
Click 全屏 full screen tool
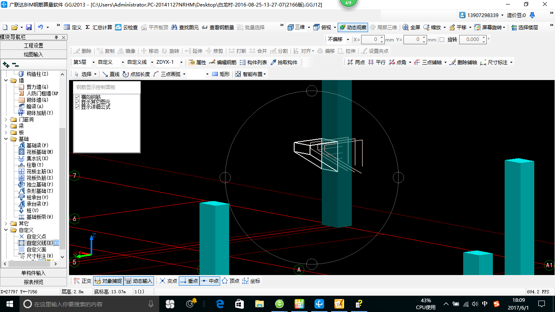pos(411,27)
